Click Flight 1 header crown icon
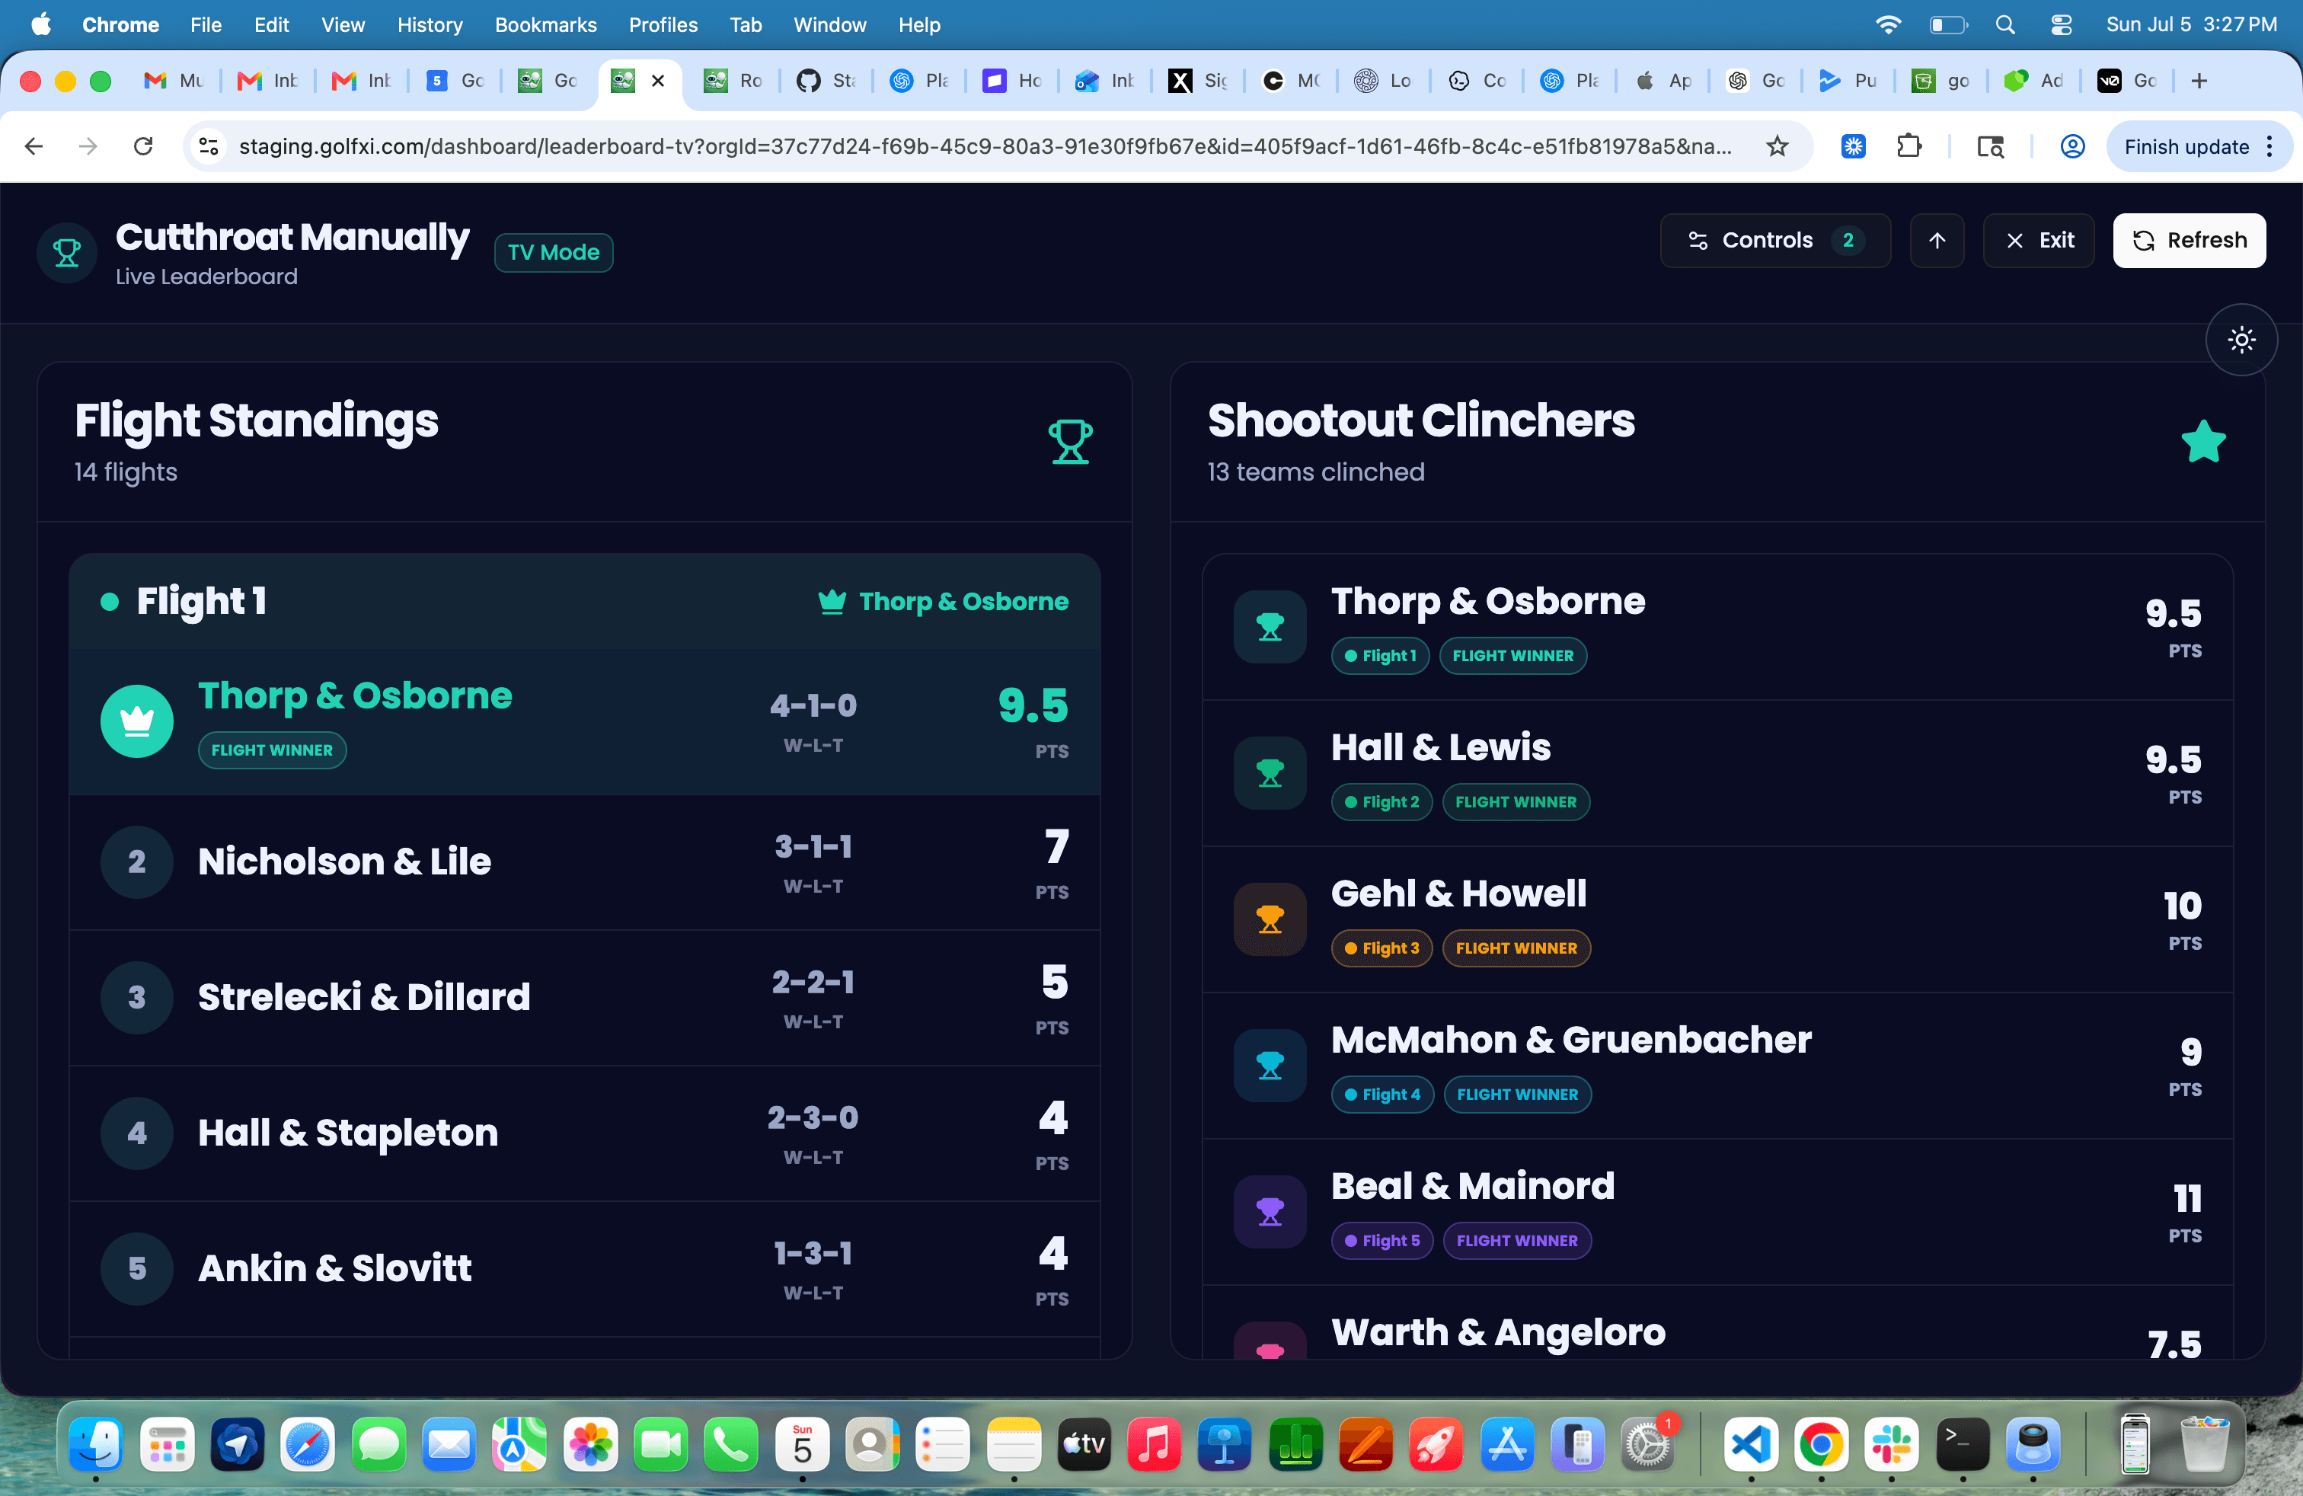This screenshot has height=1496, width=2303. (x=832, y=602)
